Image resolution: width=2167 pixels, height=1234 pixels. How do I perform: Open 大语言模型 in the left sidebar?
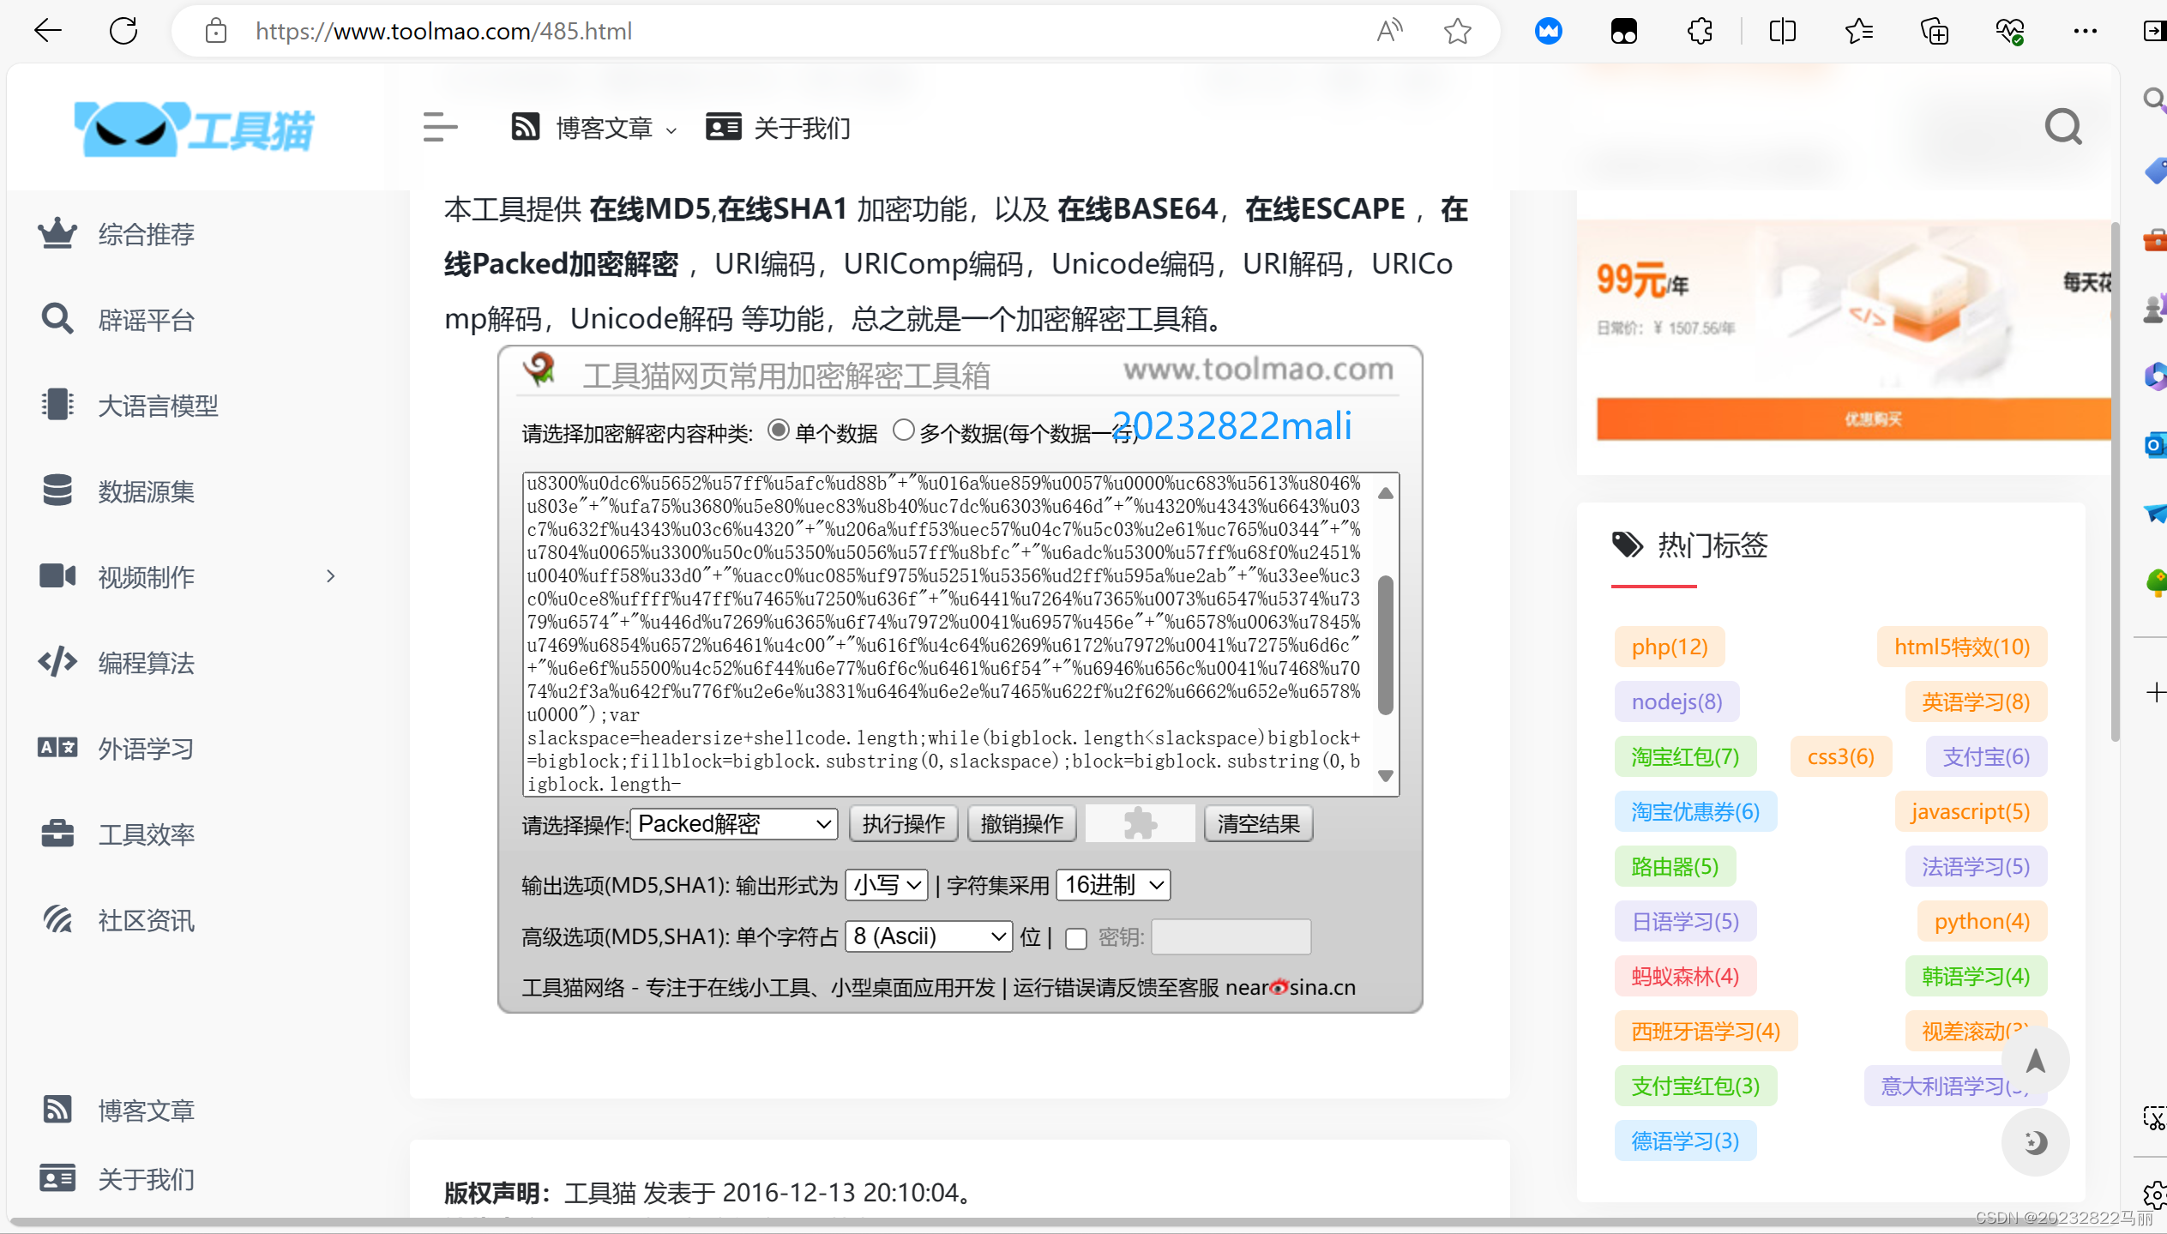(x=158, y=405)
